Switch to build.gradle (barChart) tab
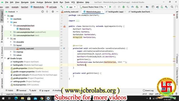Image resolution: width=179 pixels, height=101 pixels. tap(140, 12)
